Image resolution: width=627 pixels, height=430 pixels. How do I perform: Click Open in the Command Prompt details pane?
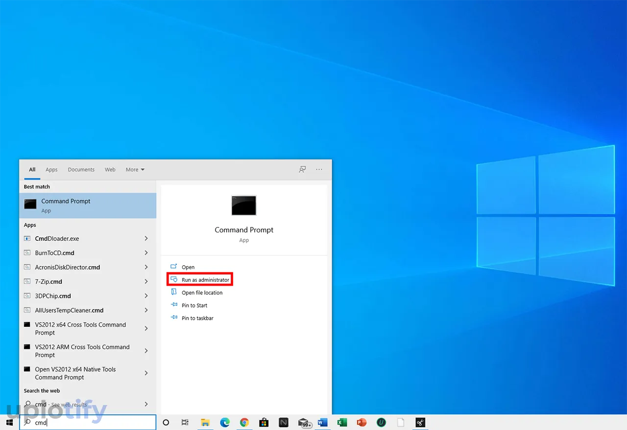188,267
